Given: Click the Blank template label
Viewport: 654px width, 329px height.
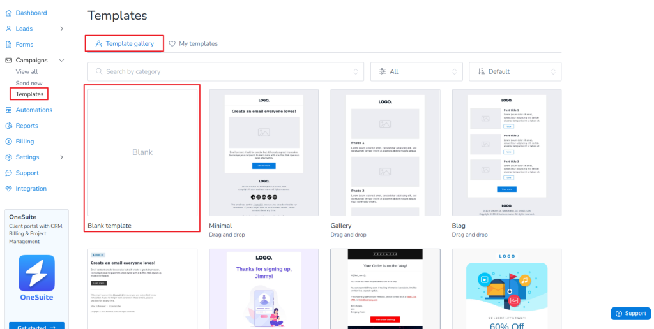Looking at the screenshot, I should tap(109, 226).
